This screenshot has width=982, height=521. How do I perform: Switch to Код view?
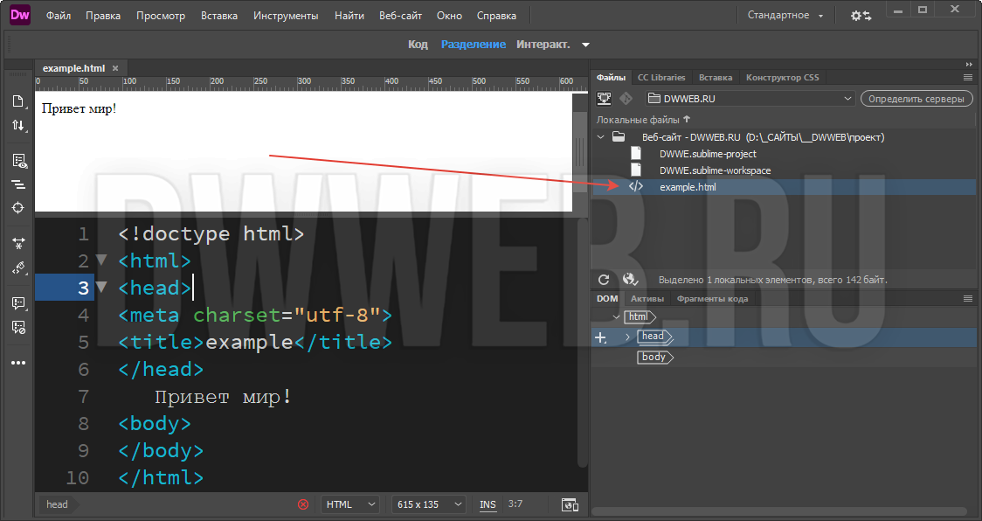coord(418,45)
